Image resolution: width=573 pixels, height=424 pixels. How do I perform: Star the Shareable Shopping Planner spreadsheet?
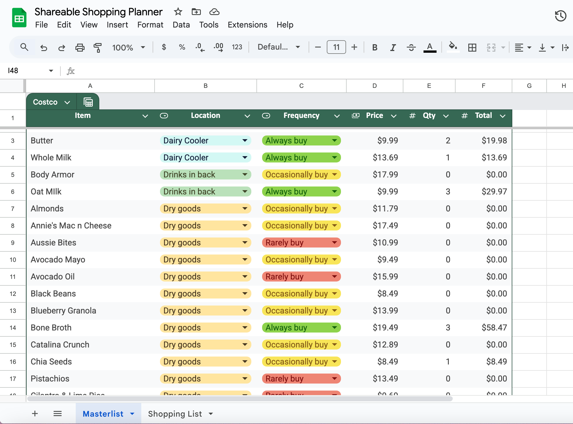pos(178,12)
